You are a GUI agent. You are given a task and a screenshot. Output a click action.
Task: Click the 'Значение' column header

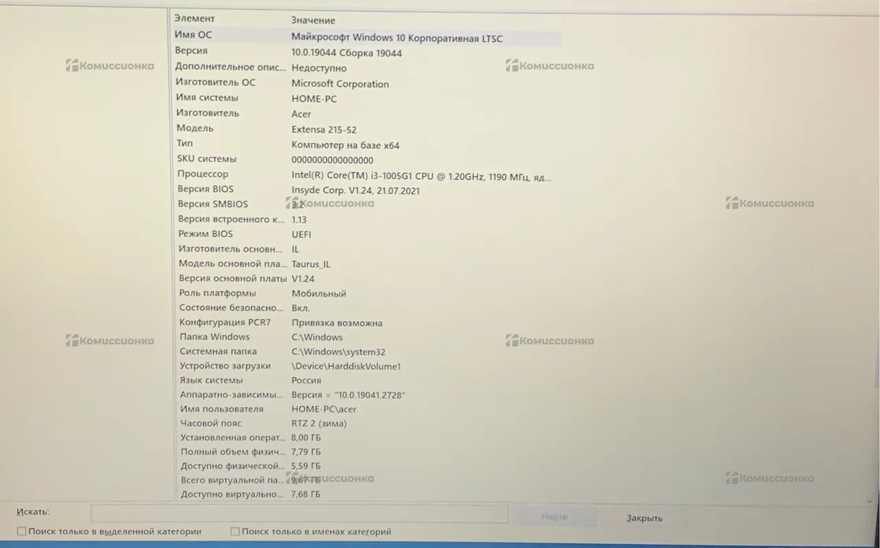point(313,21)
